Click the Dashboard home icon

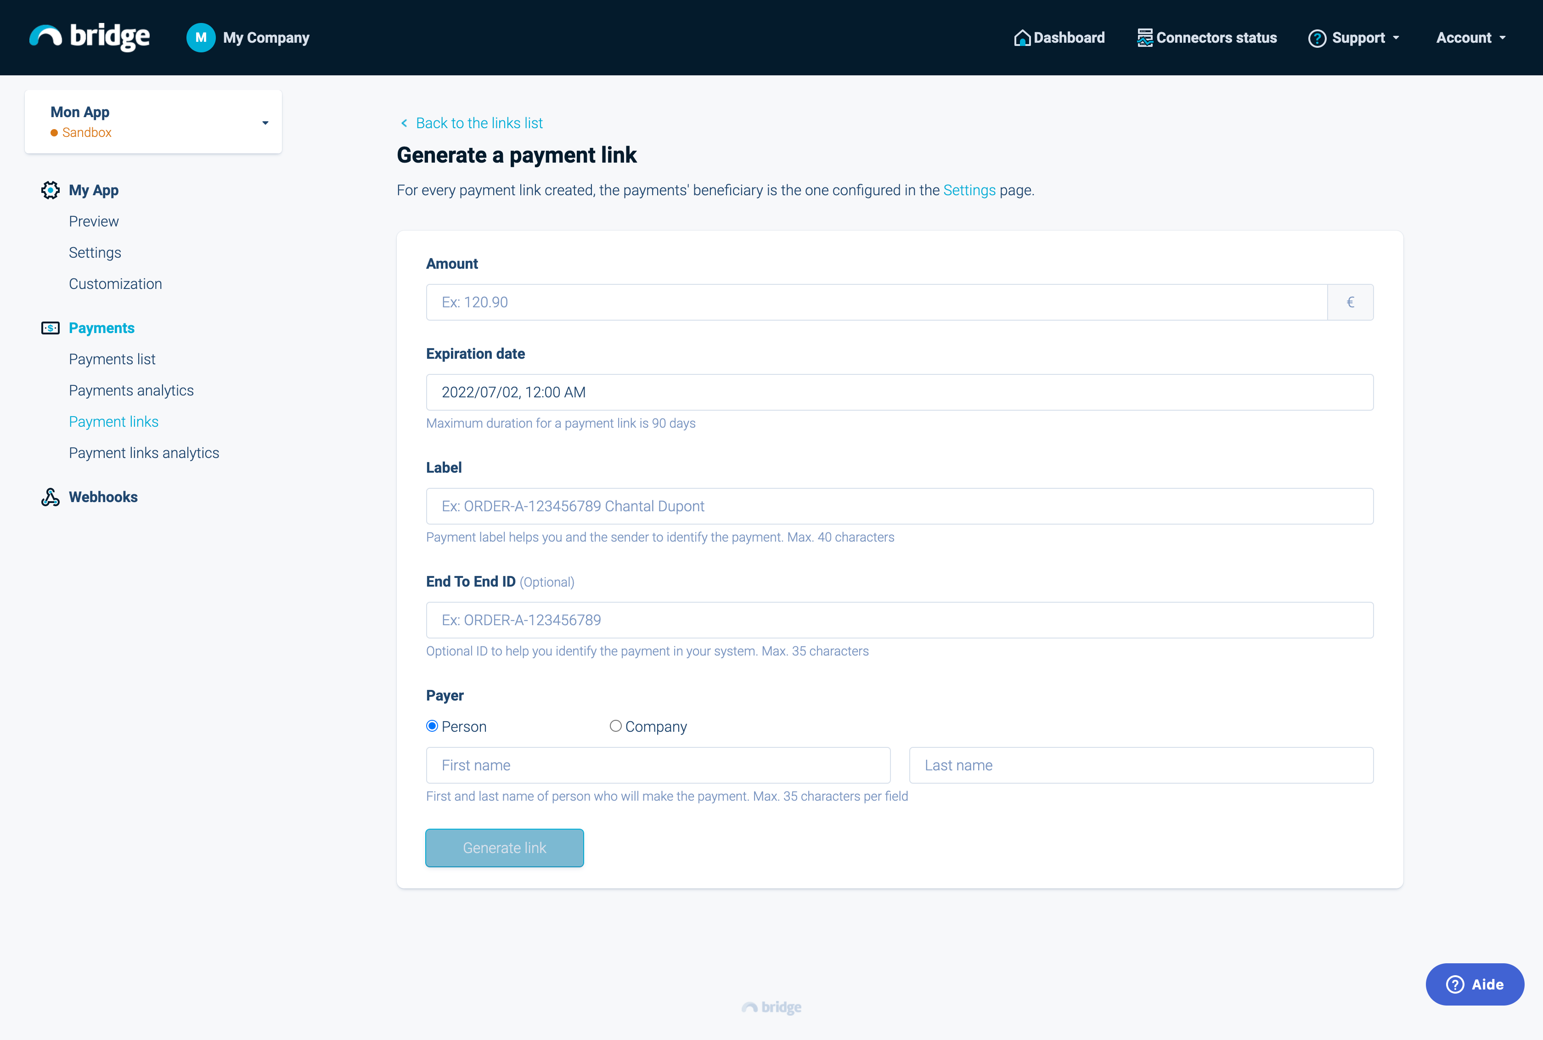coord(1022,38)
